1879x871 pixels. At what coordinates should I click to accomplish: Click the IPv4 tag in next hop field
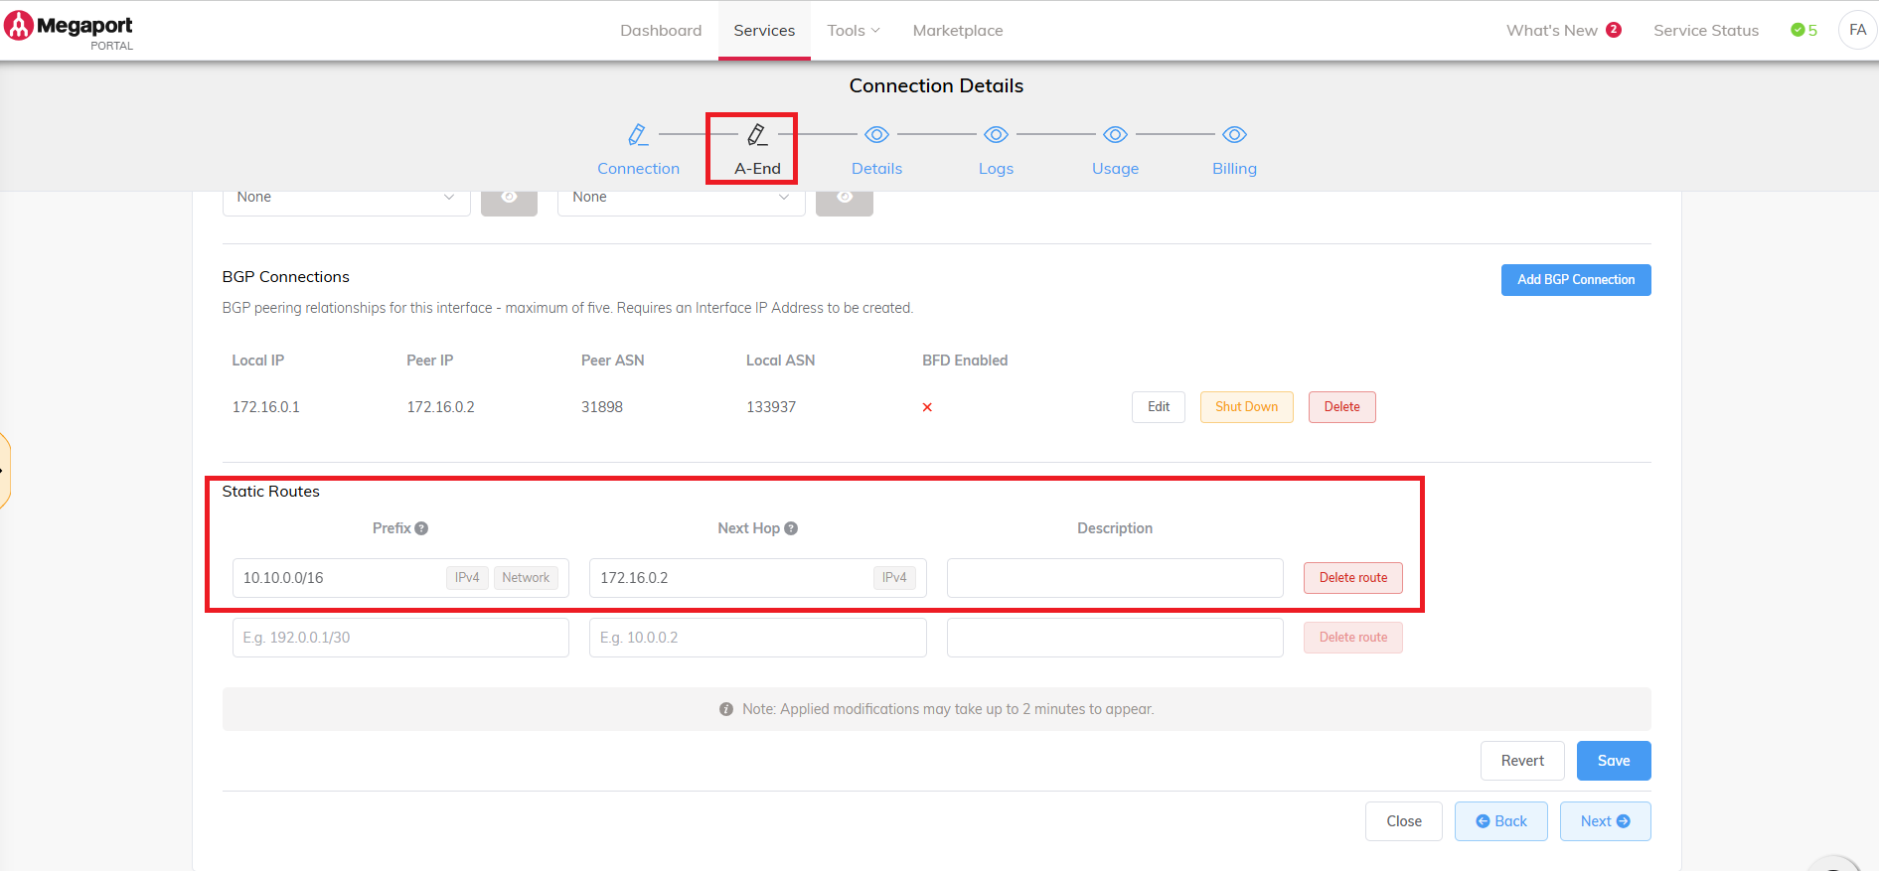[x=894, y=578]
